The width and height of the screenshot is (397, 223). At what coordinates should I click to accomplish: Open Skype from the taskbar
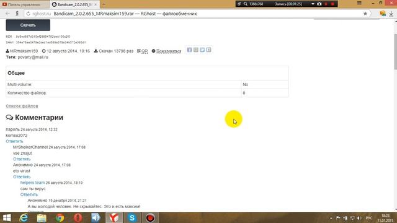[132, 217]
